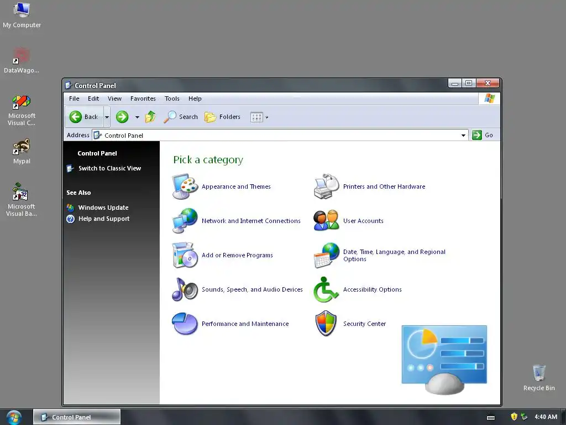
Task: Open the Favorites menu
Action: [143, 99]
